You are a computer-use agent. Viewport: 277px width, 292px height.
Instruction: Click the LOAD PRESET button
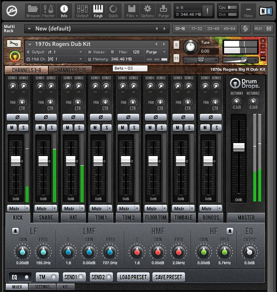(x=133, y=277)
